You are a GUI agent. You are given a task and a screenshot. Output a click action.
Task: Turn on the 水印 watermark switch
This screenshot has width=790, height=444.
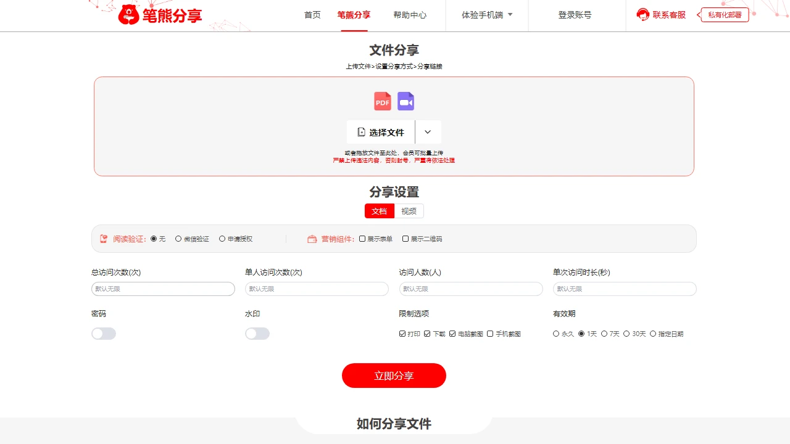click(257, 333)
